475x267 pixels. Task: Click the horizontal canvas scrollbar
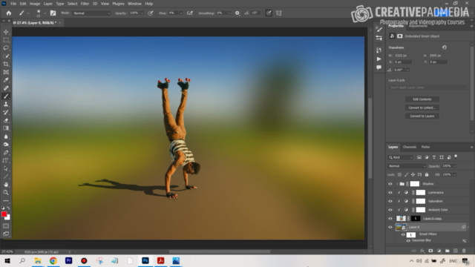click(220, 251)
